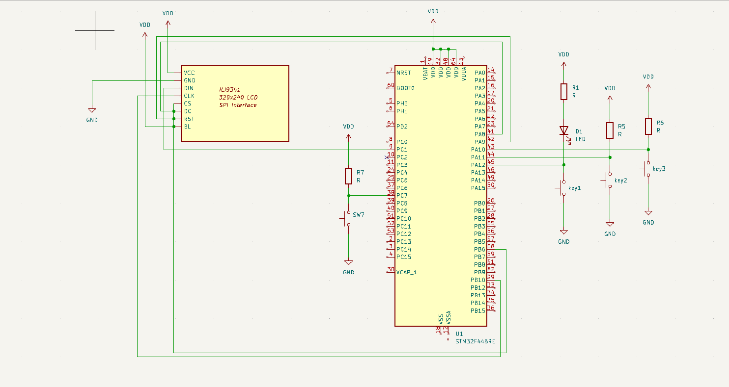
Task: Select GND power symbol below SW7
Action: [348, 262]
